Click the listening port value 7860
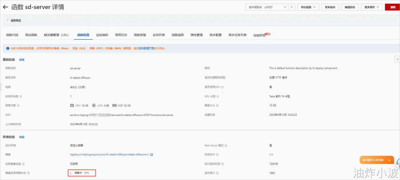The width and height of the screenshot is (400, 180). 272,173
